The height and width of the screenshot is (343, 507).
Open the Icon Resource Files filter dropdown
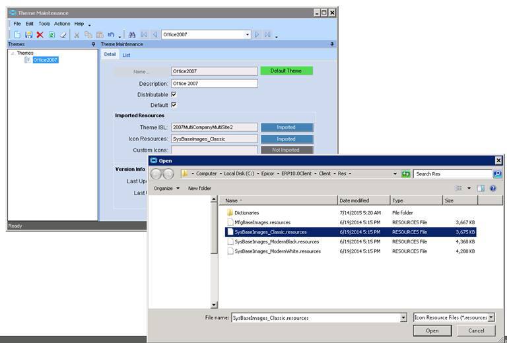point(491,317)
